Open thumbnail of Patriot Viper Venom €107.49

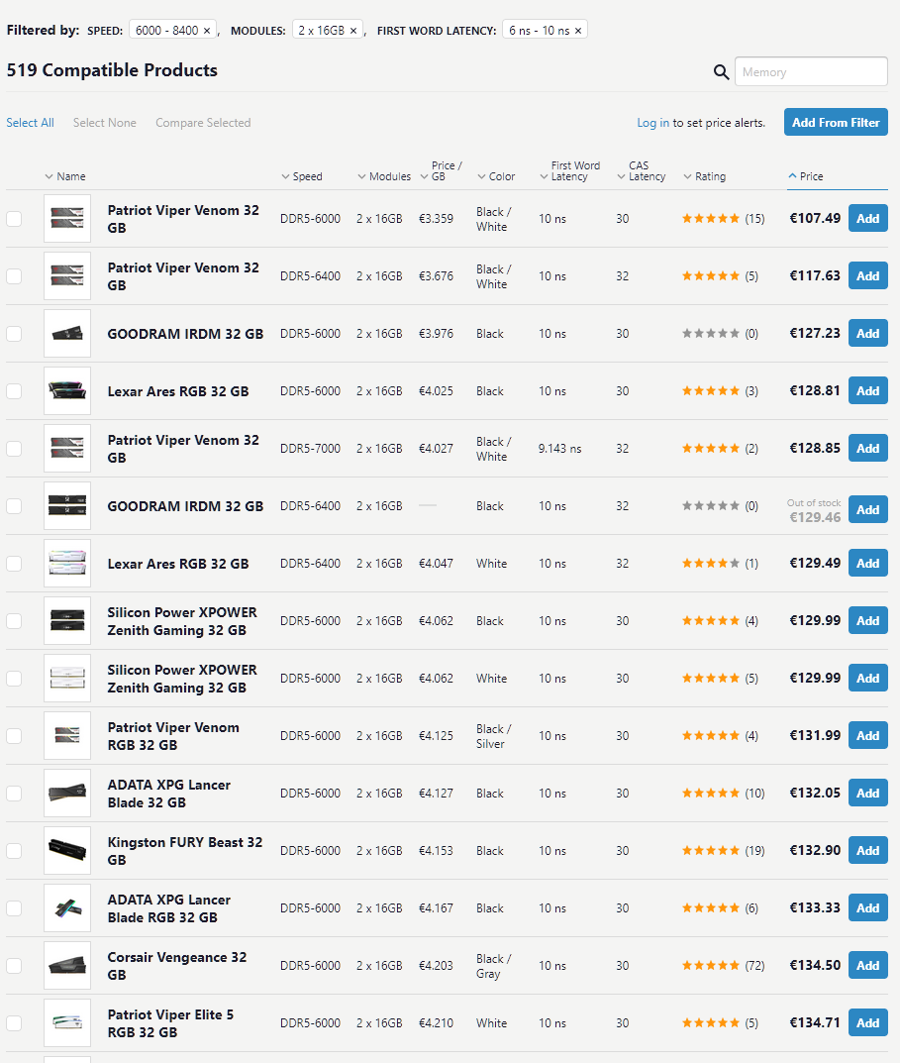pyautogui.click(x=67, y=218)
